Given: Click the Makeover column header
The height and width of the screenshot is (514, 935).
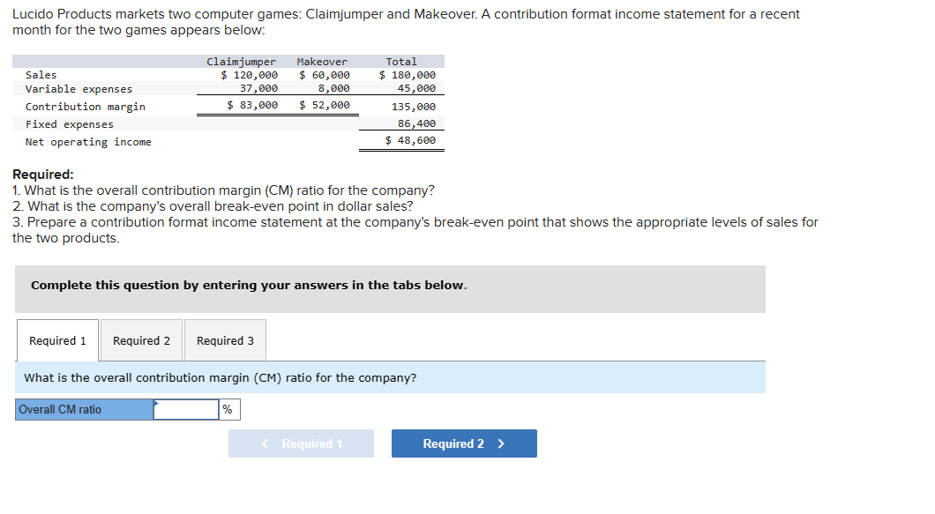Looking at the screenshot, I should (x=322, y=62).
